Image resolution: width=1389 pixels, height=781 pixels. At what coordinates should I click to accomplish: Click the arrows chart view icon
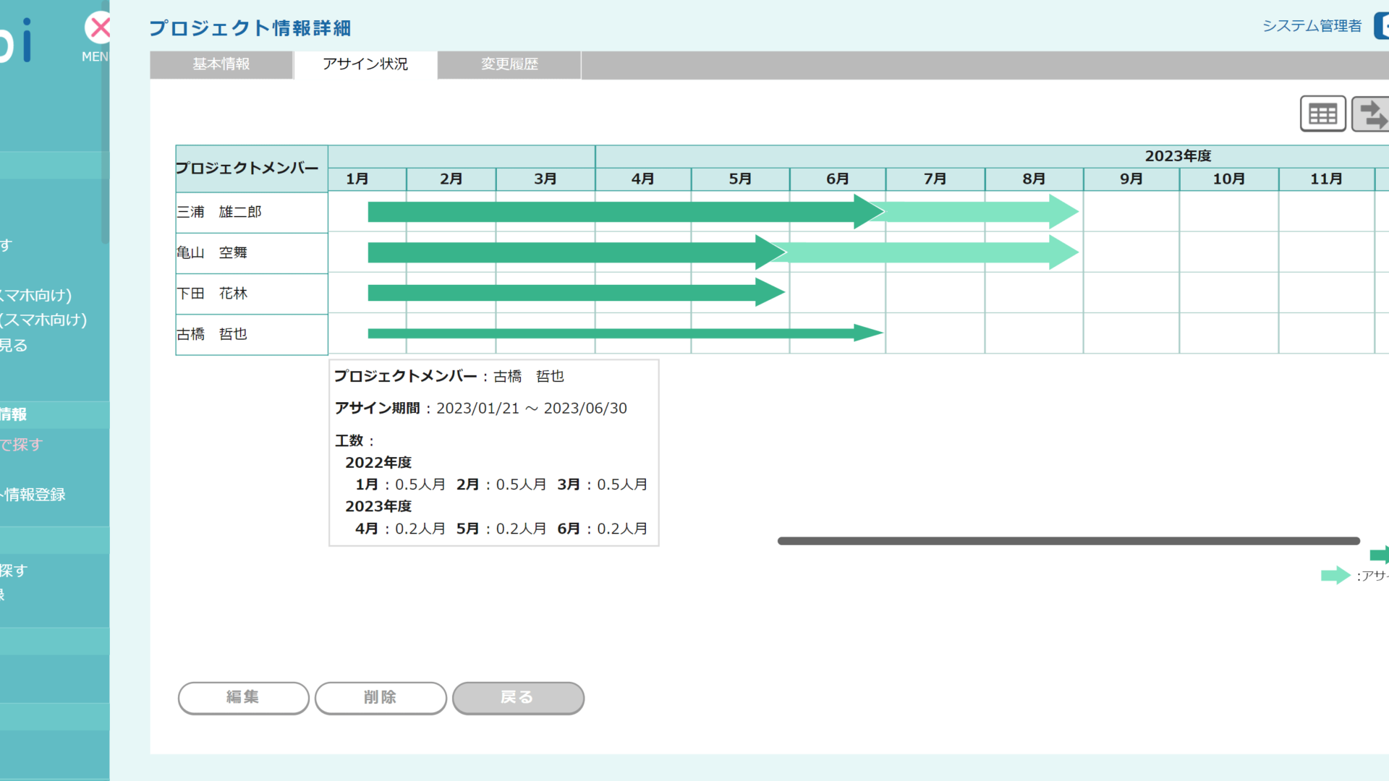1372,114
